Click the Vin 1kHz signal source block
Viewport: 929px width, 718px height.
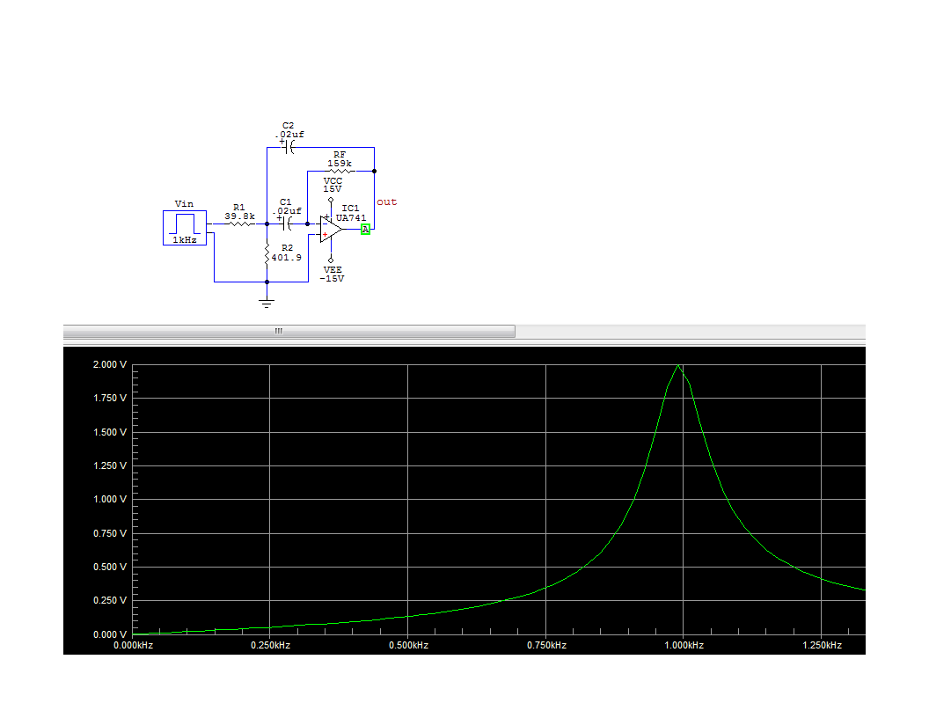point(185,228)
